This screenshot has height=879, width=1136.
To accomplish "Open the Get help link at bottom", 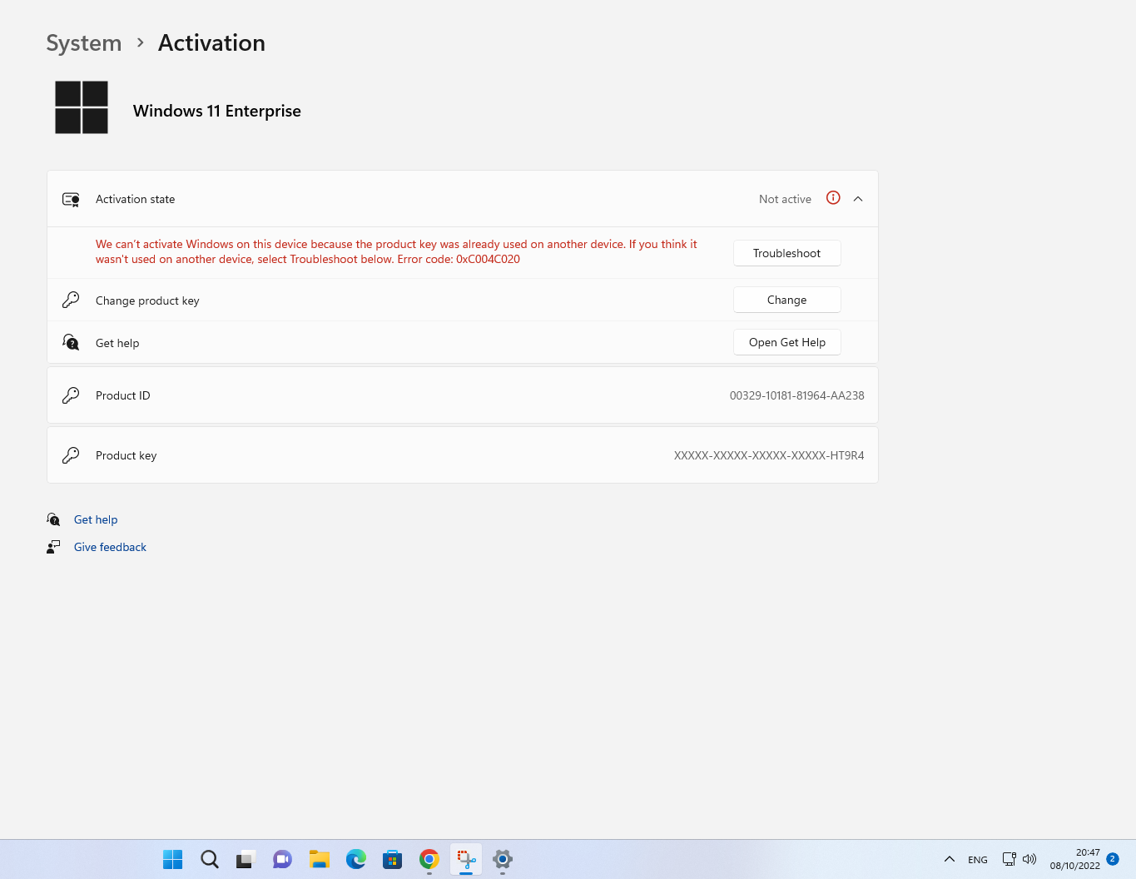I will (96, 519).
